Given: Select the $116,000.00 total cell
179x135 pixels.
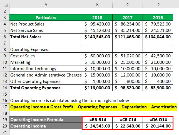Looking at the screenshot, I should tap(97, 88).
